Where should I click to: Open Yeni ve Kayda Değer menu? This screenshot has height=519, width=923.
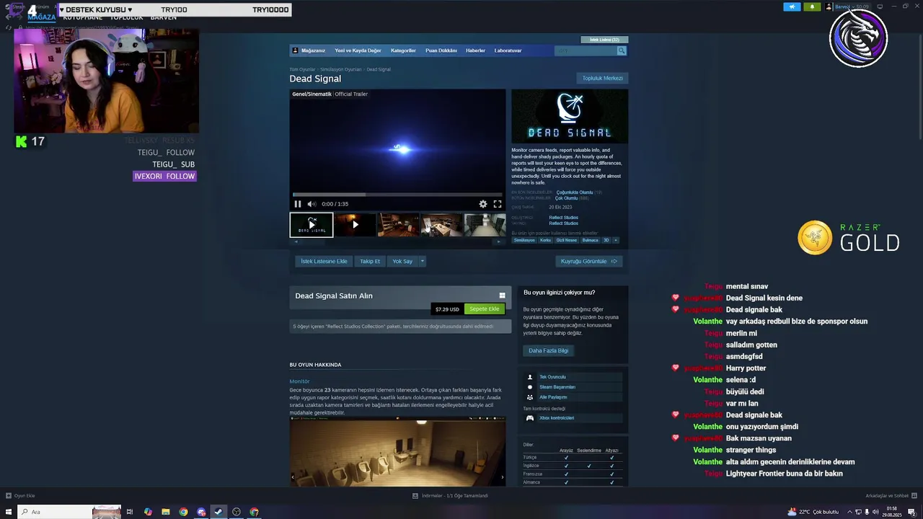(x=358, y=50)
